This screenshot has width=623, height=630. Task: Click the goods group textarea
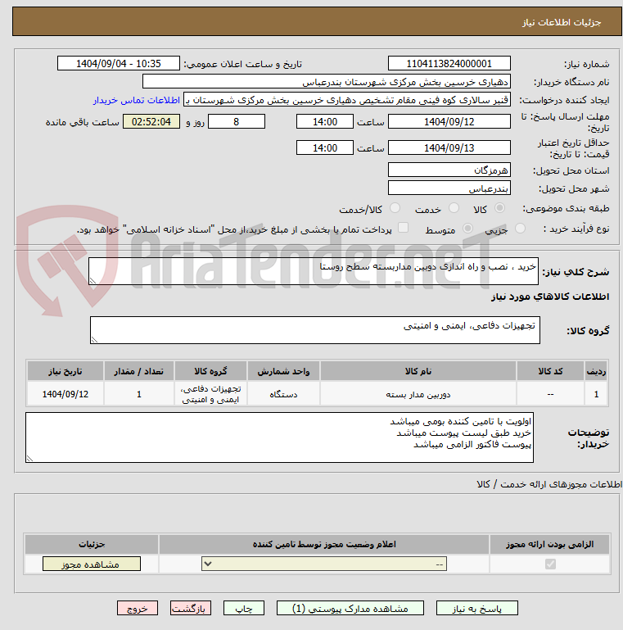[315, 330]
